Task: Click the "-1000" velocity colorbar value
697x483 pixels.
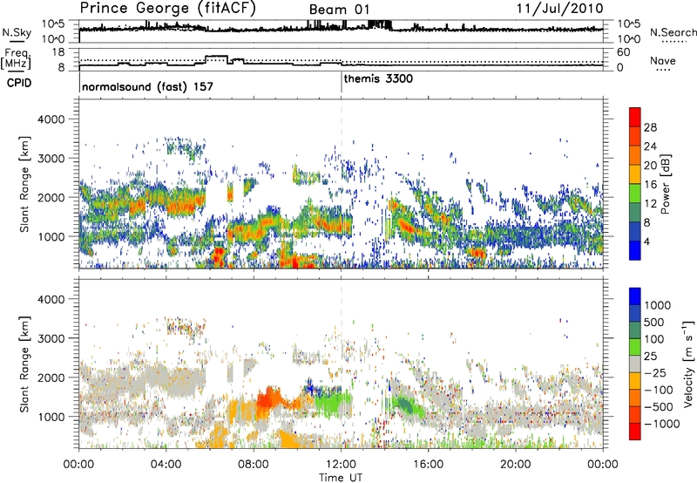Action: pos(661,424)
